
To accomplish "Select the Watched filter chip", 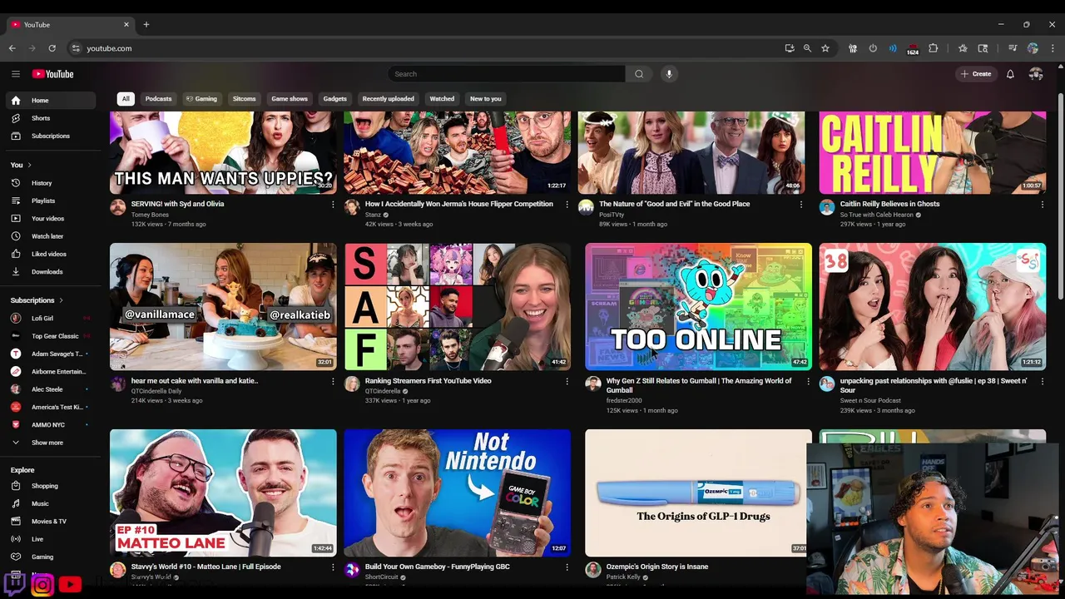I will (x=442, y=99).
